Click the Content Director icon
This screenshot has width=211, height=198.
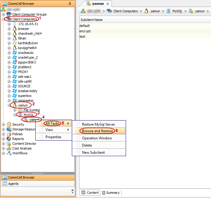click(x=9, y=144)
